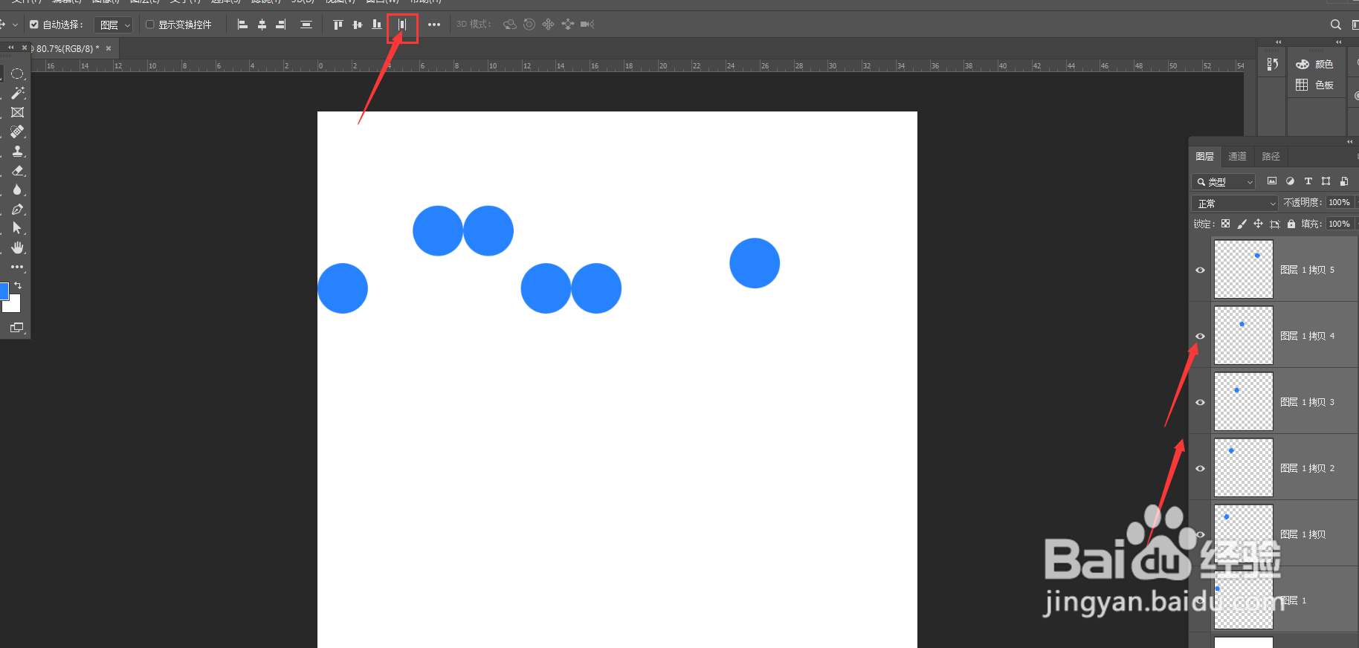Collapse the 颜色 panel group double arrows
Image resolution: width=1359 pixels, height=648 pixels.
[1338, 42]
